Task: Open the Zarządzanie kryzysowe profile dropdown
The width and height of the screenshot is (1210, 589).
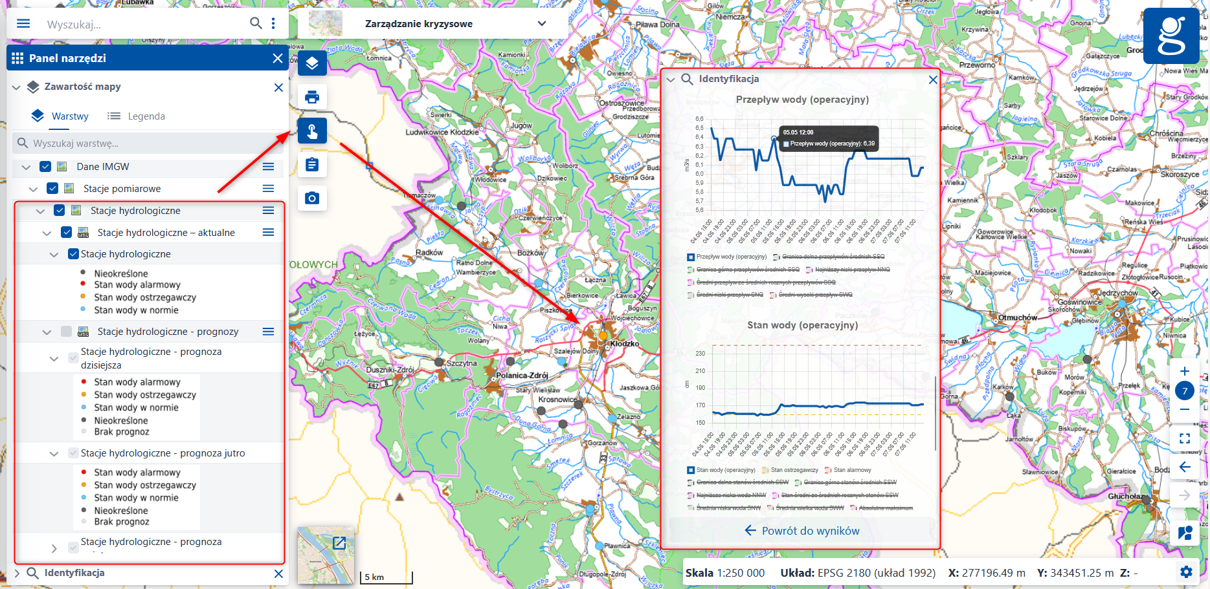Action: [541, 23]
